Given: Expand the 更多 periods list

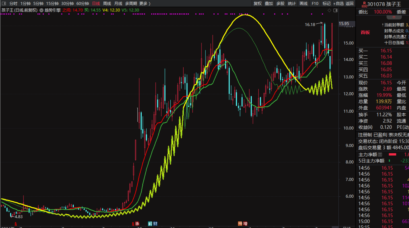Looking at the screenshot, I should [x=145, y=3].
